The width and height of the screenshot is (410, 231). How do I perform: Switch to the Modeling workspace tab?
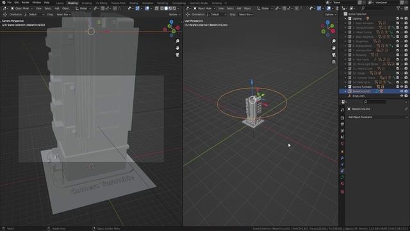pos(72,3)
